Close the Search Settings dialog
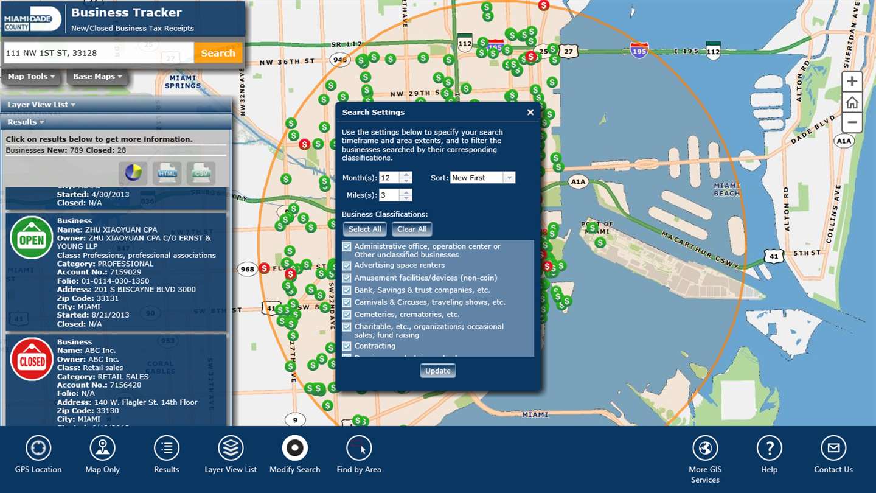Image resolution: width=876 pixels, height=493 pixels. click(530, 112)
